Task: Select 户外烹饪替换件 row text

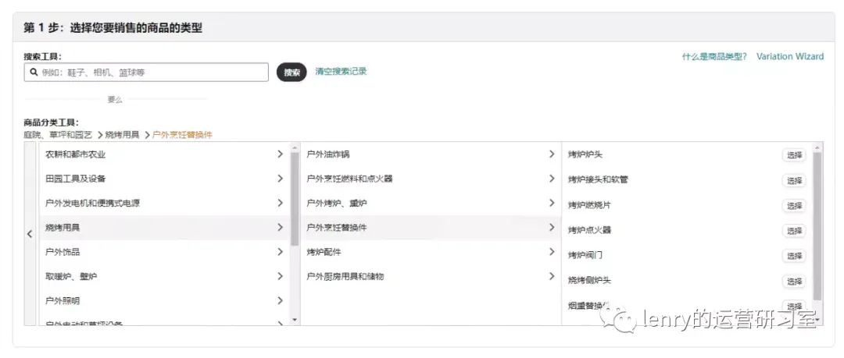Action: click(x=336, y=228)
